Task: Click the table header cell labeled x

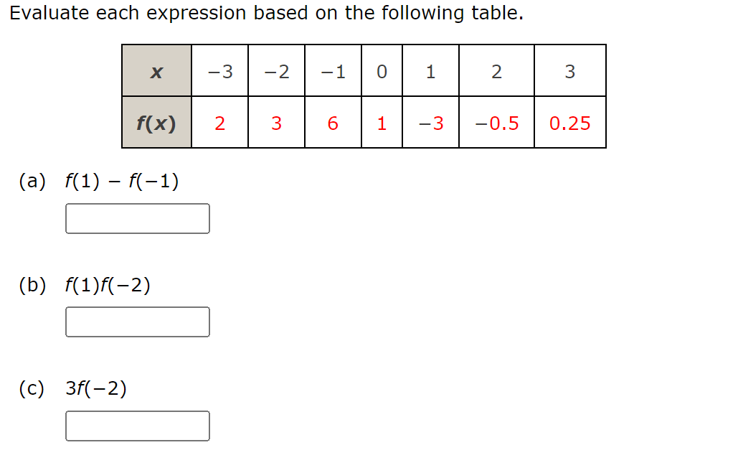Action: coord(156,70)
